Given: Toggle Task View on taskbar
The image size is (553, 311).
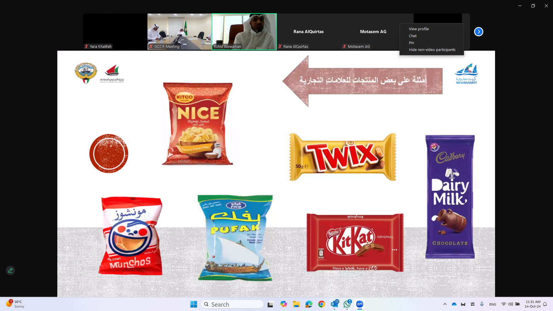Looking at the screenshot, I should tap(270, 304).
